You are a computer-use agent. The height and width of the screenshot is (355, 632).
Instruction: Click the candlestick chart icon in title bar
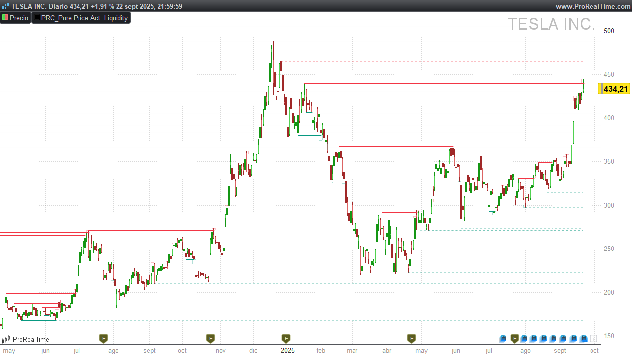click(5, 6)
